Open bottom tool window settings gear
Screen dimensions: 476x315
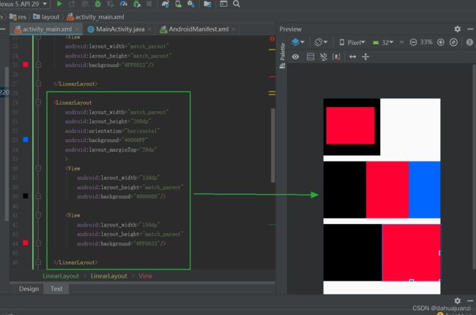457,300
